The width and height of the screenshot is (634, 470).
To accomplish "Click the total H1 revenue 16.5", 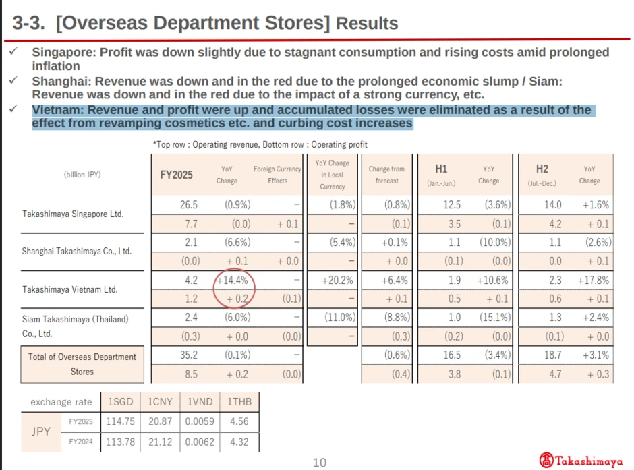I will [x=452, y=355].
